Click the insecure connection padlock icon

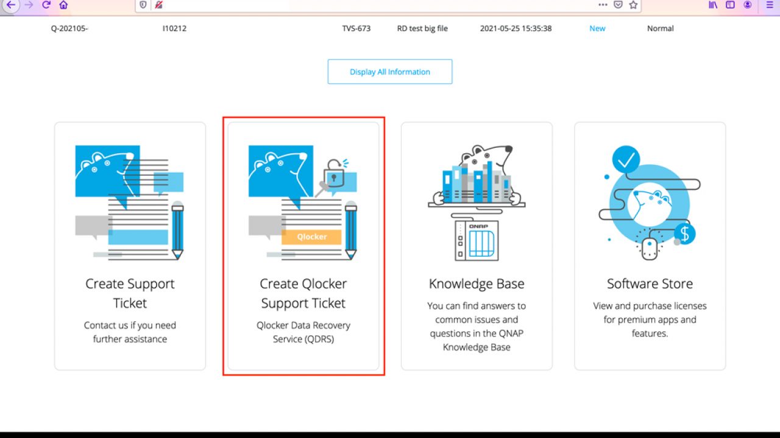pyautogui.click(x=158, y=5)
